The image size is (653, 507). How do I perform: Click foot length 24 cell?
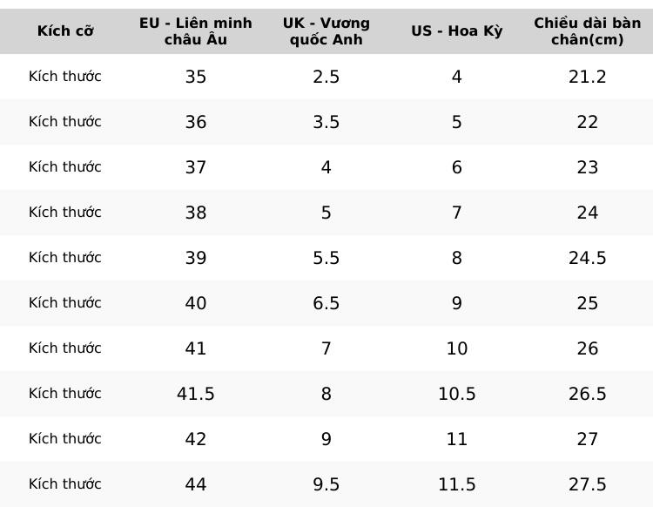coord(588,213)
